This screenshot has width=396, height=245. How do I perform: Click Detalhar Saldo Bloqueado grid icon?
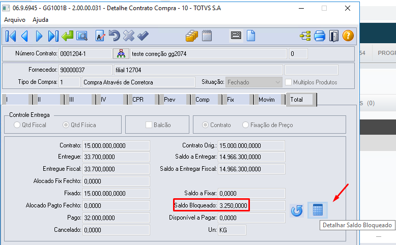coord(318,210)
